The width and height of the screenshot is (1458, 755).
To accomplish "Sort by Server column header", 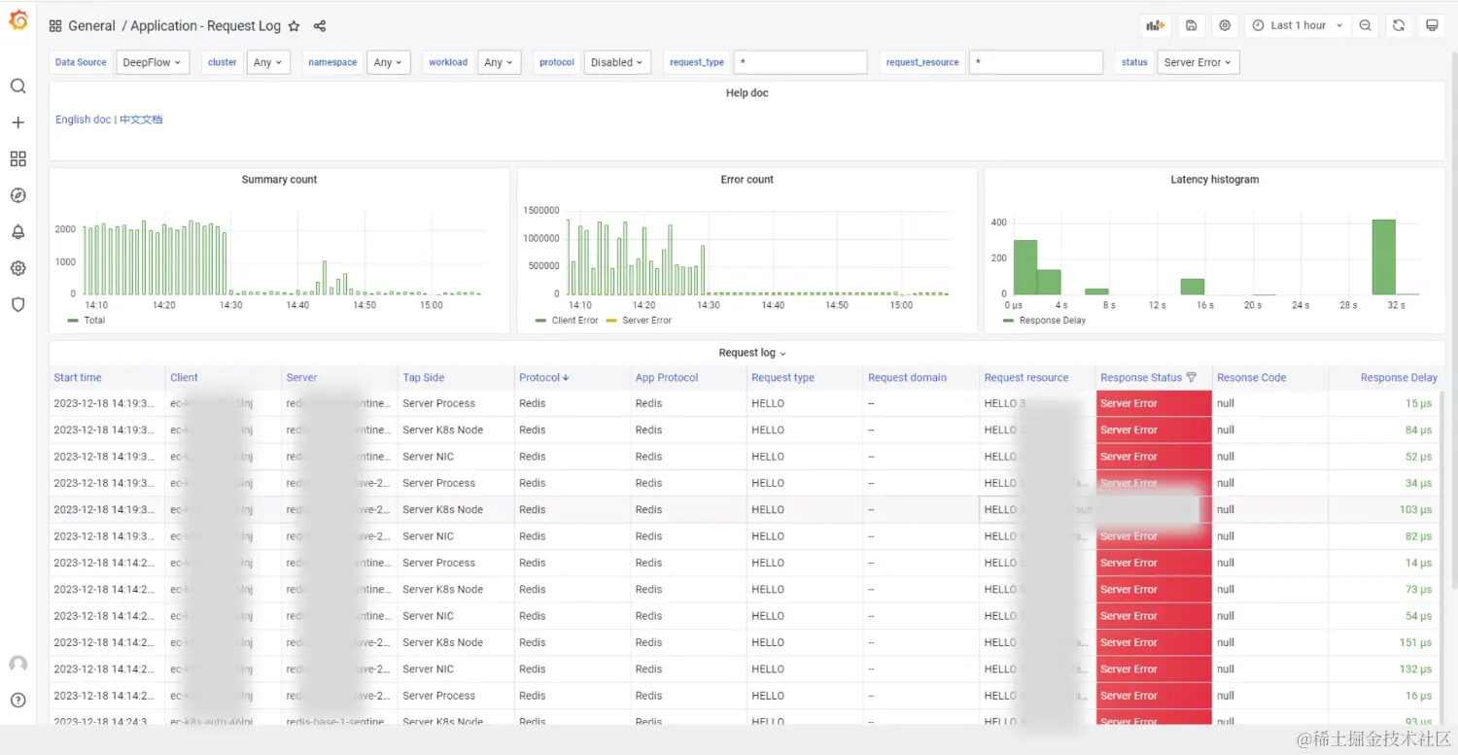I will click(x=301, y=378).
